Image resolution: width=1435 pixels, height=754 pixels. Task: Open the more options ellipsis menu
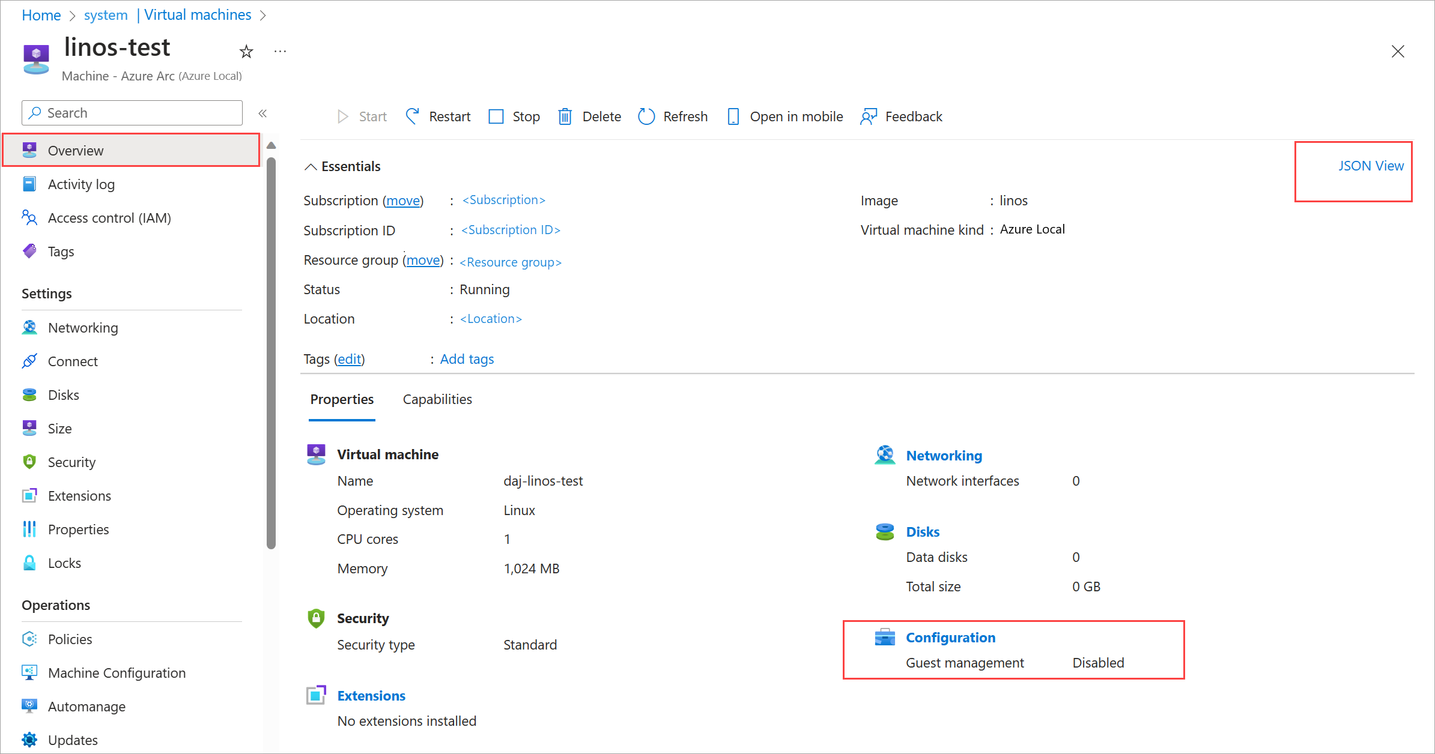tap(280, 52)
